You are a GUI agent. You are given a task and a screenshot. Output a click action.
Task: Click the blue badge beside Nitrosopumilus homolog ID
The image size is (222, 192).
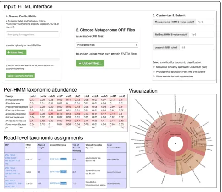click(63, 183)
